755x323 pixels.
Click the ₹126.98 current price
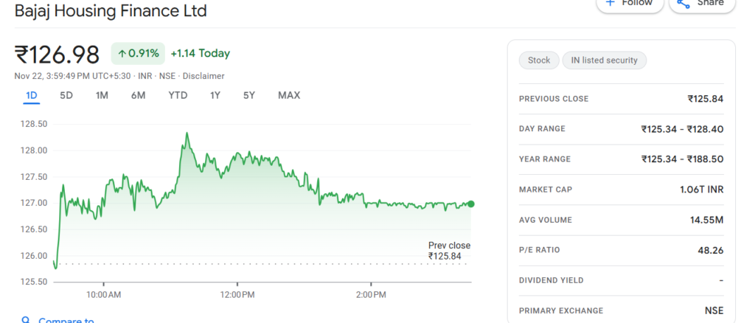pyautogui.click(x=57, y=54)
